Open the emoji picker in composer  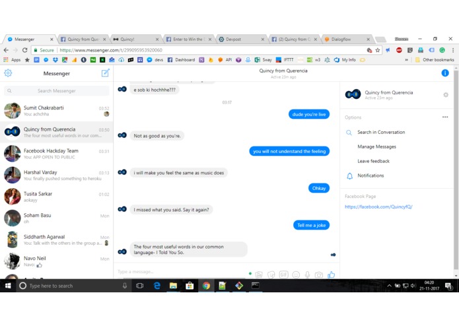[296, 275]
